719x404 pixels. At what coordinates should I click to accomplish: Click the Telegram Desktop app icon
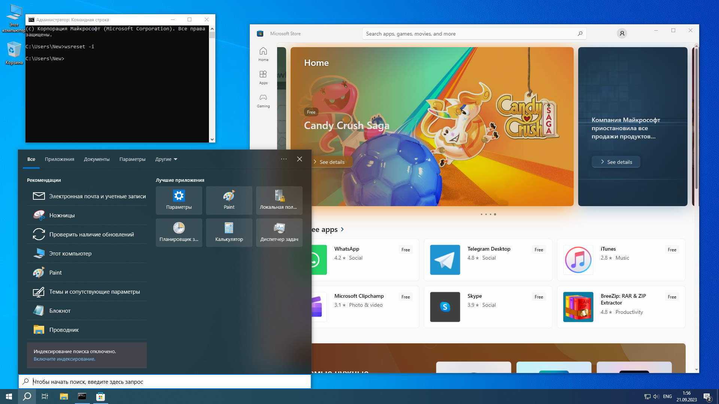445,260
